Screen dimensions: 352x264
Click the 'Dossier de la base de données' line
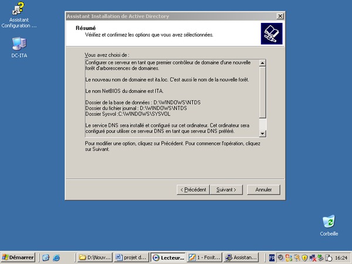tap(143, 102)
